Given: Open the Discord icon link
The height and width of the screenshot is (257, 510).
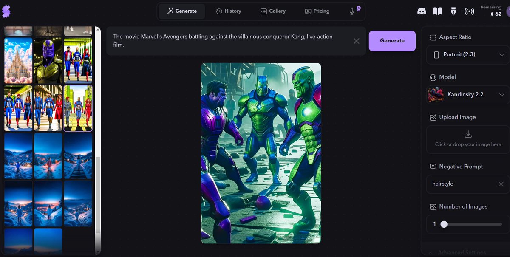Looking at the screenshot, I should pos(422,11).
